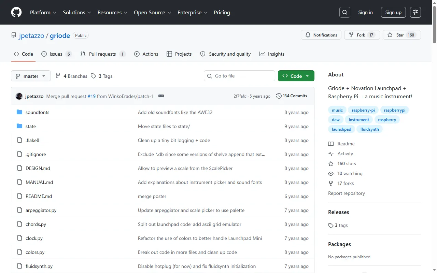This screenshot has height=273, width=437.
Task: Click the .flake8 file icon
Action: (19, 140)
